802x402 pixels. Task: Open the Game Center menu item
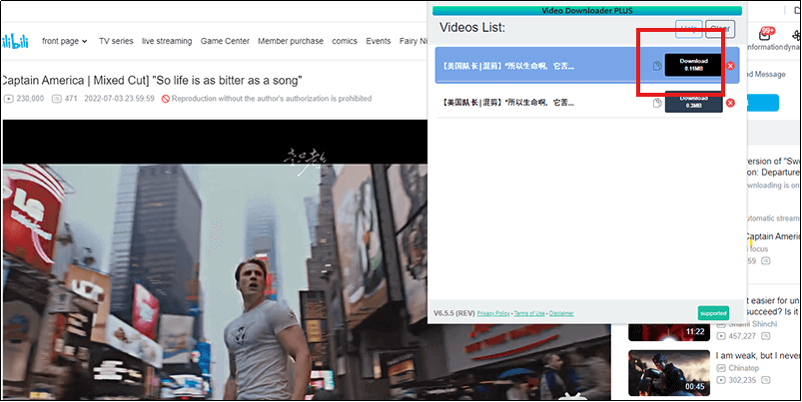225,41
